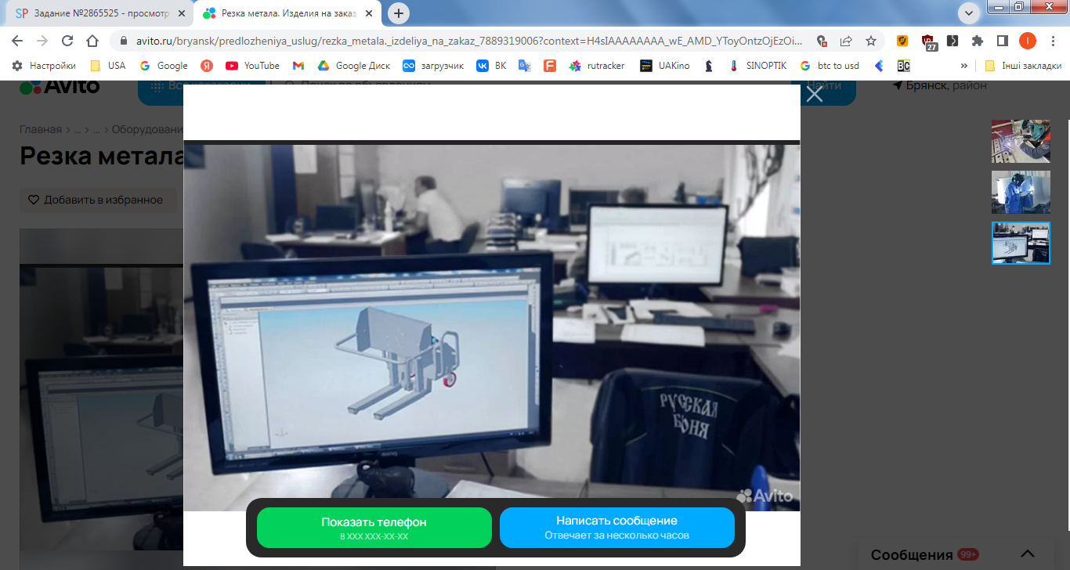Image resolution: width=1070 pixels, height=570 pixels.
Task: Open the dark bracket extension icon
Action: pos(953,41)
